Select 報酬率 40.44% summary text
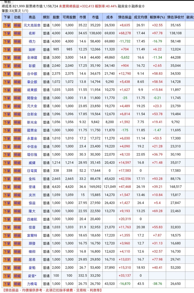The image size is (194, 293). coord(106,6)
